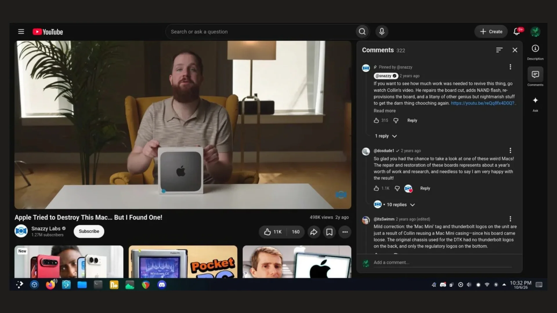Open more video actions menu
Viewport: 557px width, 313px height.
click(x=345, y=232)
